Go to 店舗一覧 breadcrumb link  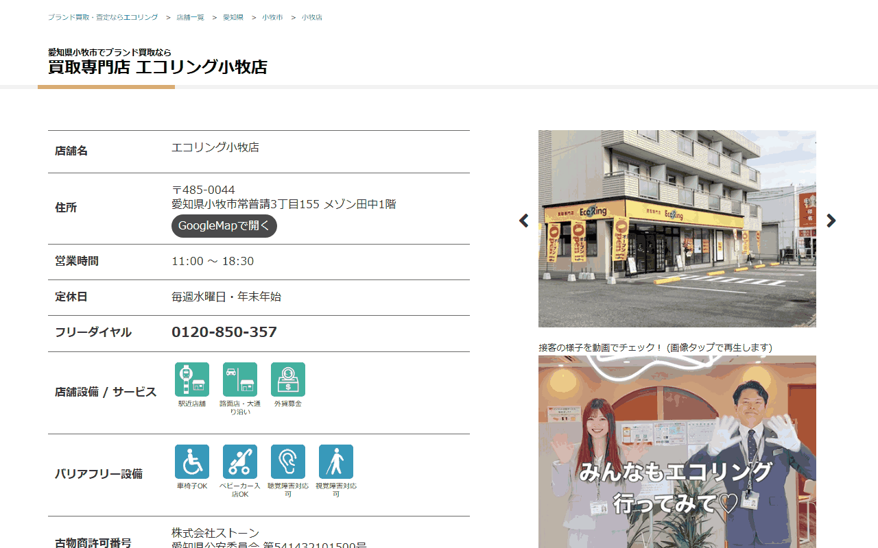190,17
